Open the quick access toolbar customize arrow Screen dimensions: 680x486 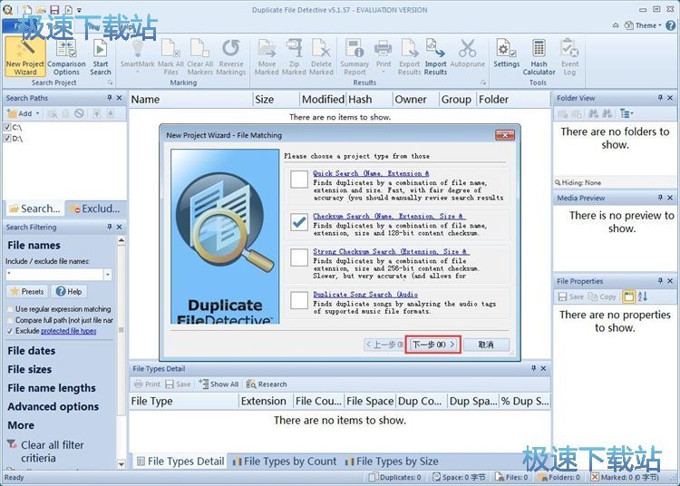(80, 9)
